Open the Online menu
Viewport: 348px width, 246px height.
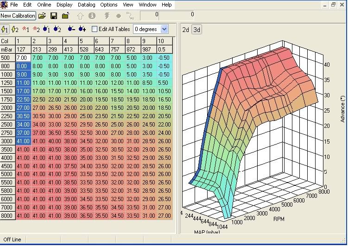point(44,5)
